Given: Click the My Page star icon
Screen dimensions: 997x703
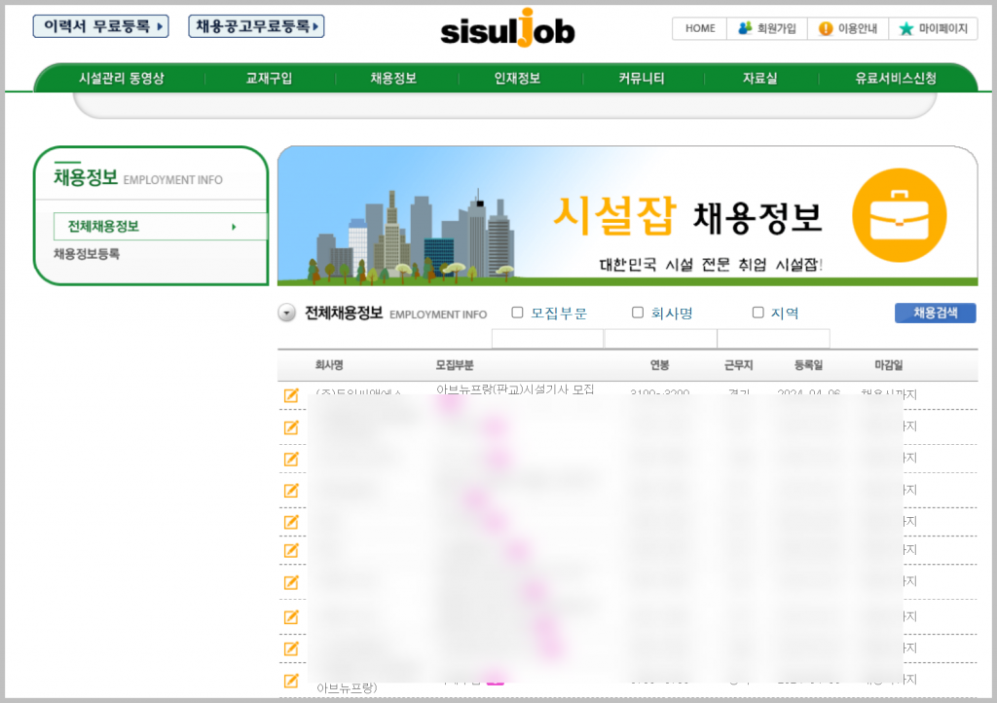Looking at the screenshot, I should [x=906, y=28].
